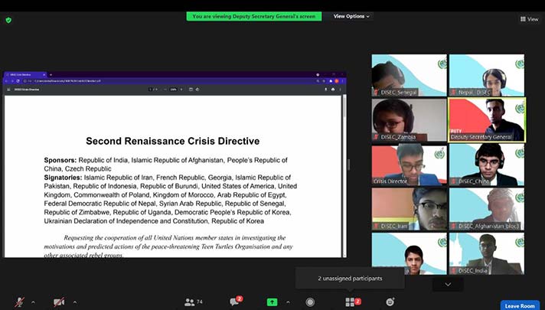This screenshot has height=310, width=545.
Task: Click the Leave Room button
Action: click(520, 305)
